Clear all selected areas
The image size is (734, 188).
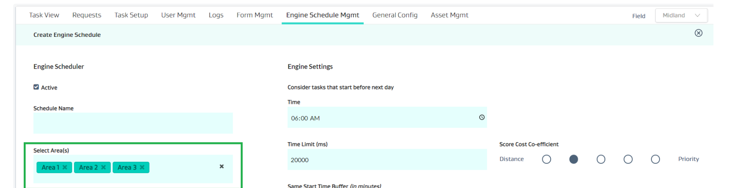(x=221, y=166)
